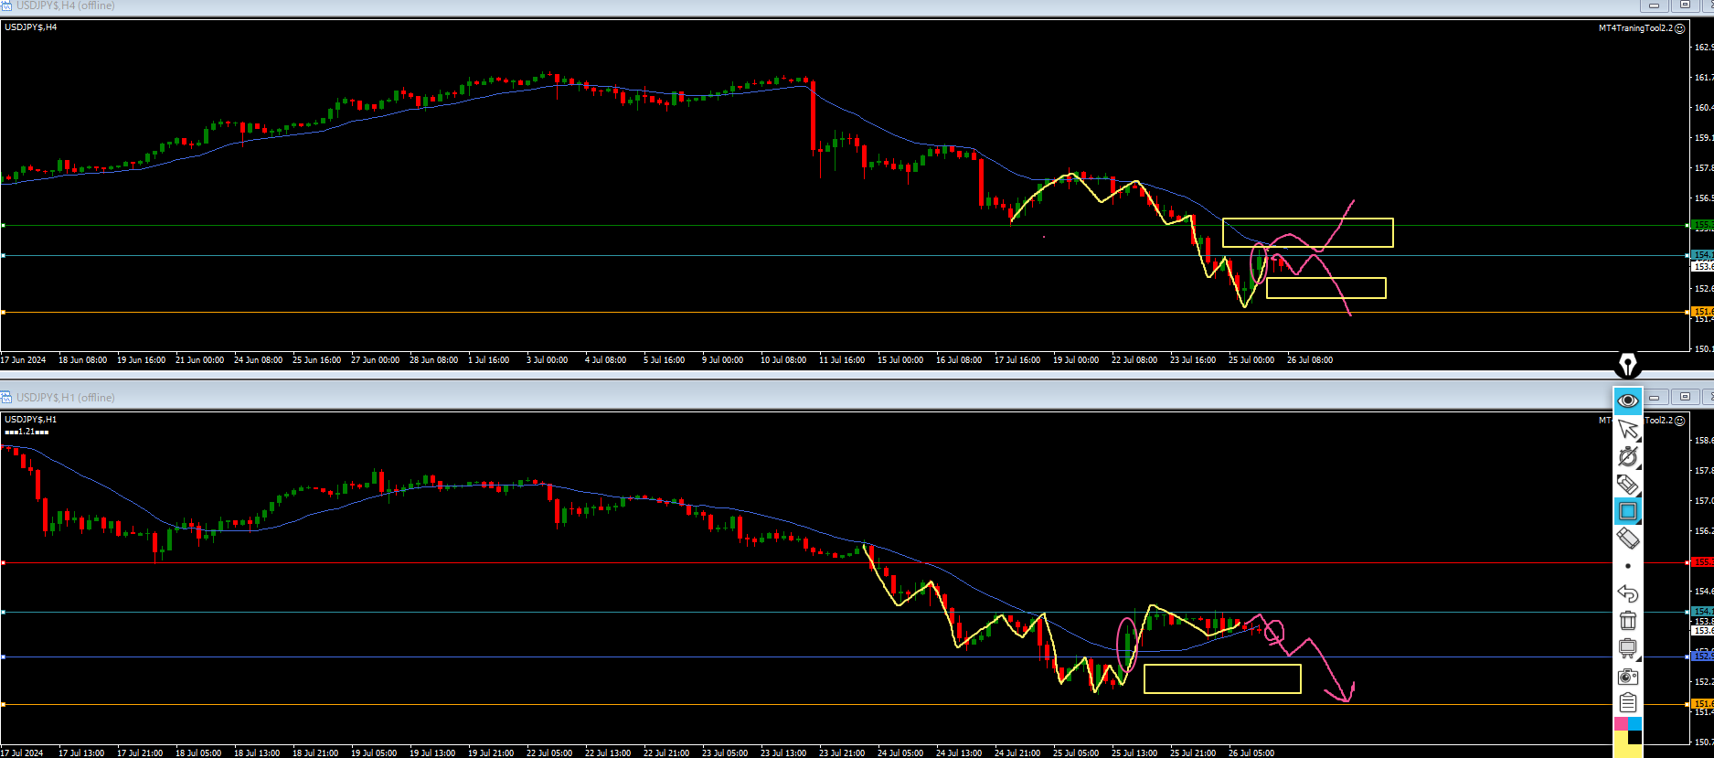Undo the last annotation stroke

[x=1627, y=593]
